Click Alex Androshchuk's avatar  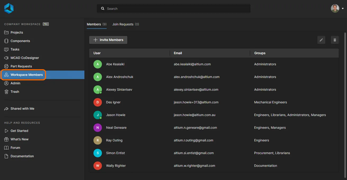[98, 77]
